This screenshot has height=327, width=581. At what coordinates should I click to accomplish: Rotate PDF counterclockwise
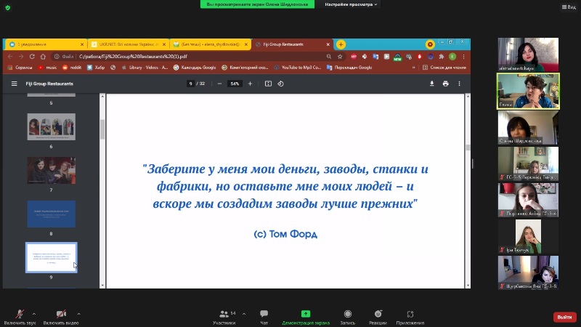[x=280, y=84]
